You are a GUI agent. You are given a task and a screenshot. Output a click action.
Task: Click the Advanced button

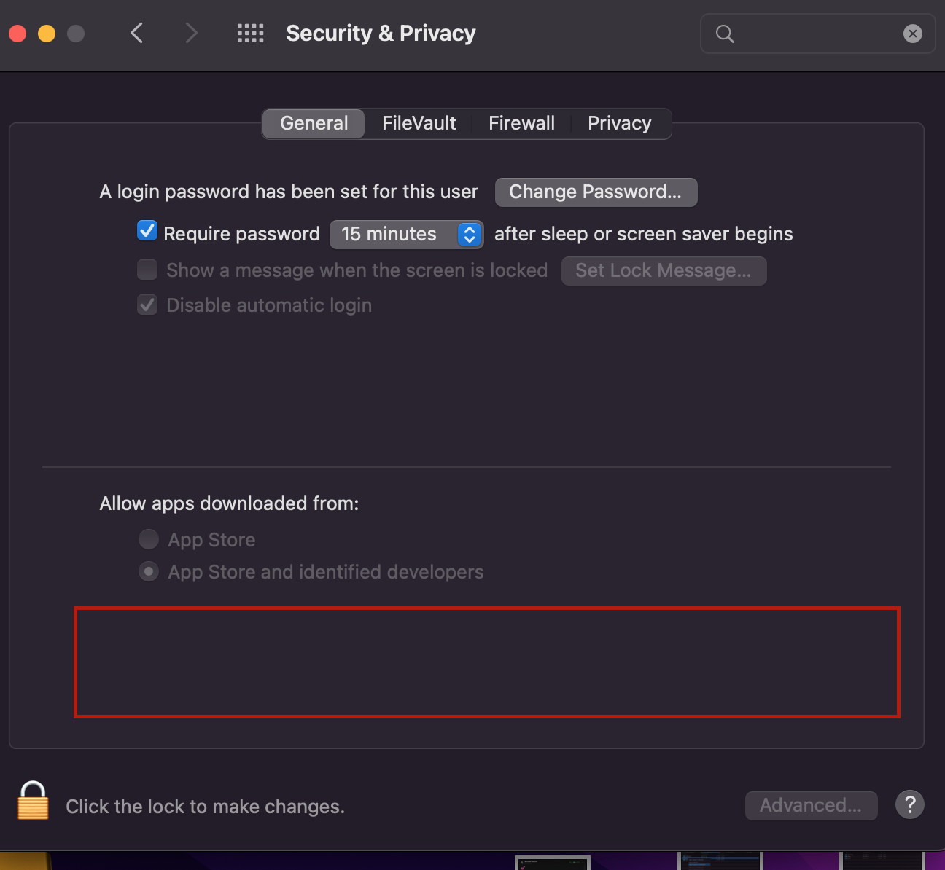(811, 805)
